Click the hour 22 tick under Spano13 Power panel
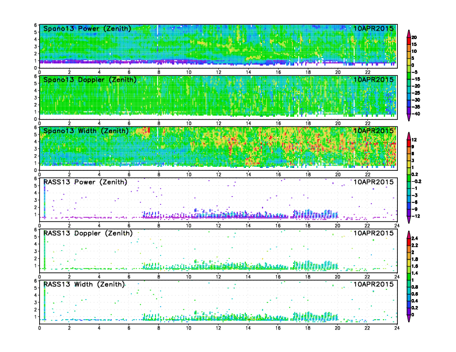The width and height of the screenshot is (456, 352). point(367,72)
